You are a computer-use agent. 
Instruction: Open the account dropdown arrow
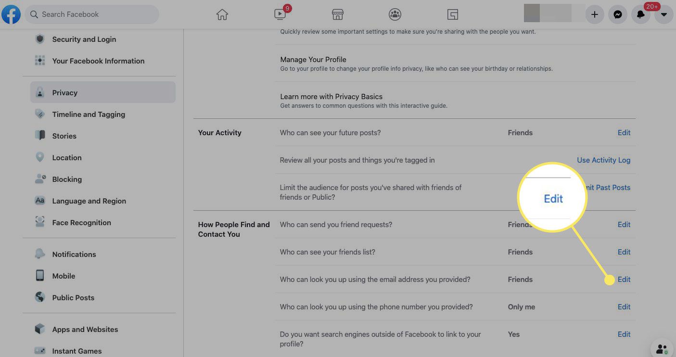[664, 14]
